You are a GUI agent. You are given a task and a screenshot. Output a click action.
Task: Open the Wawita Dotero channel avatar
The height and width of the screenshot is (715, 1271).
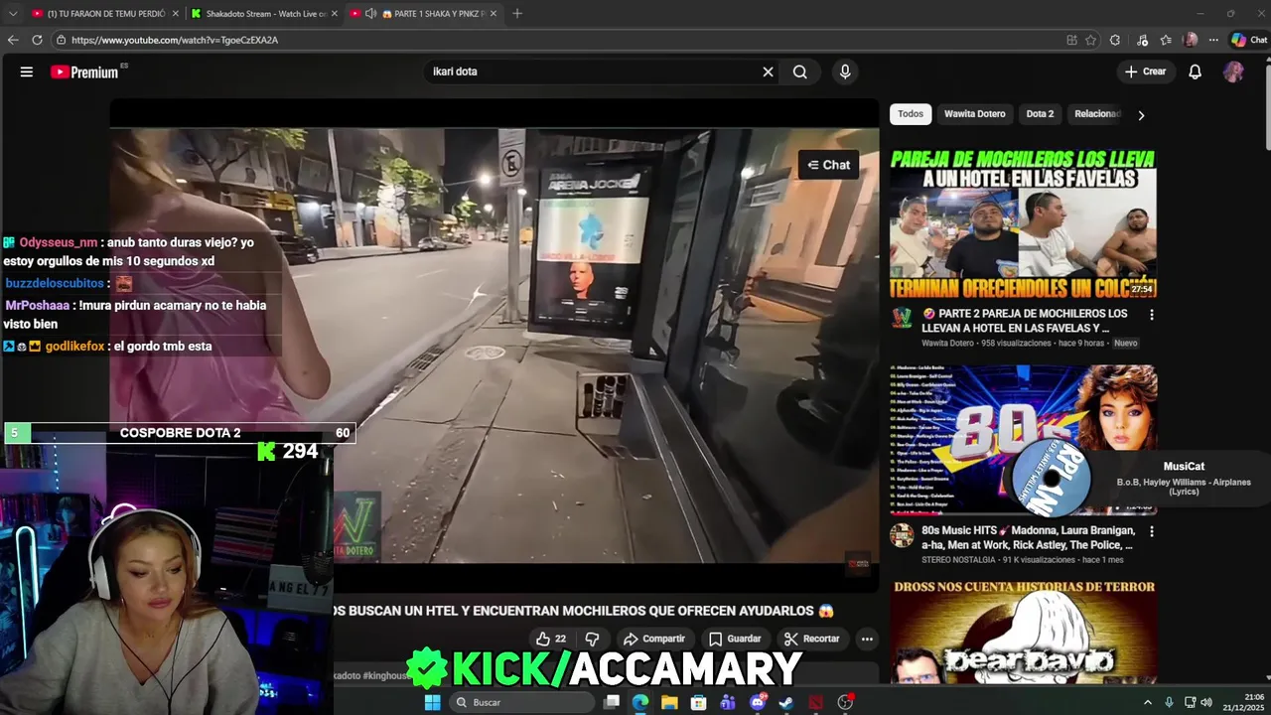click(x=902, y=319)
